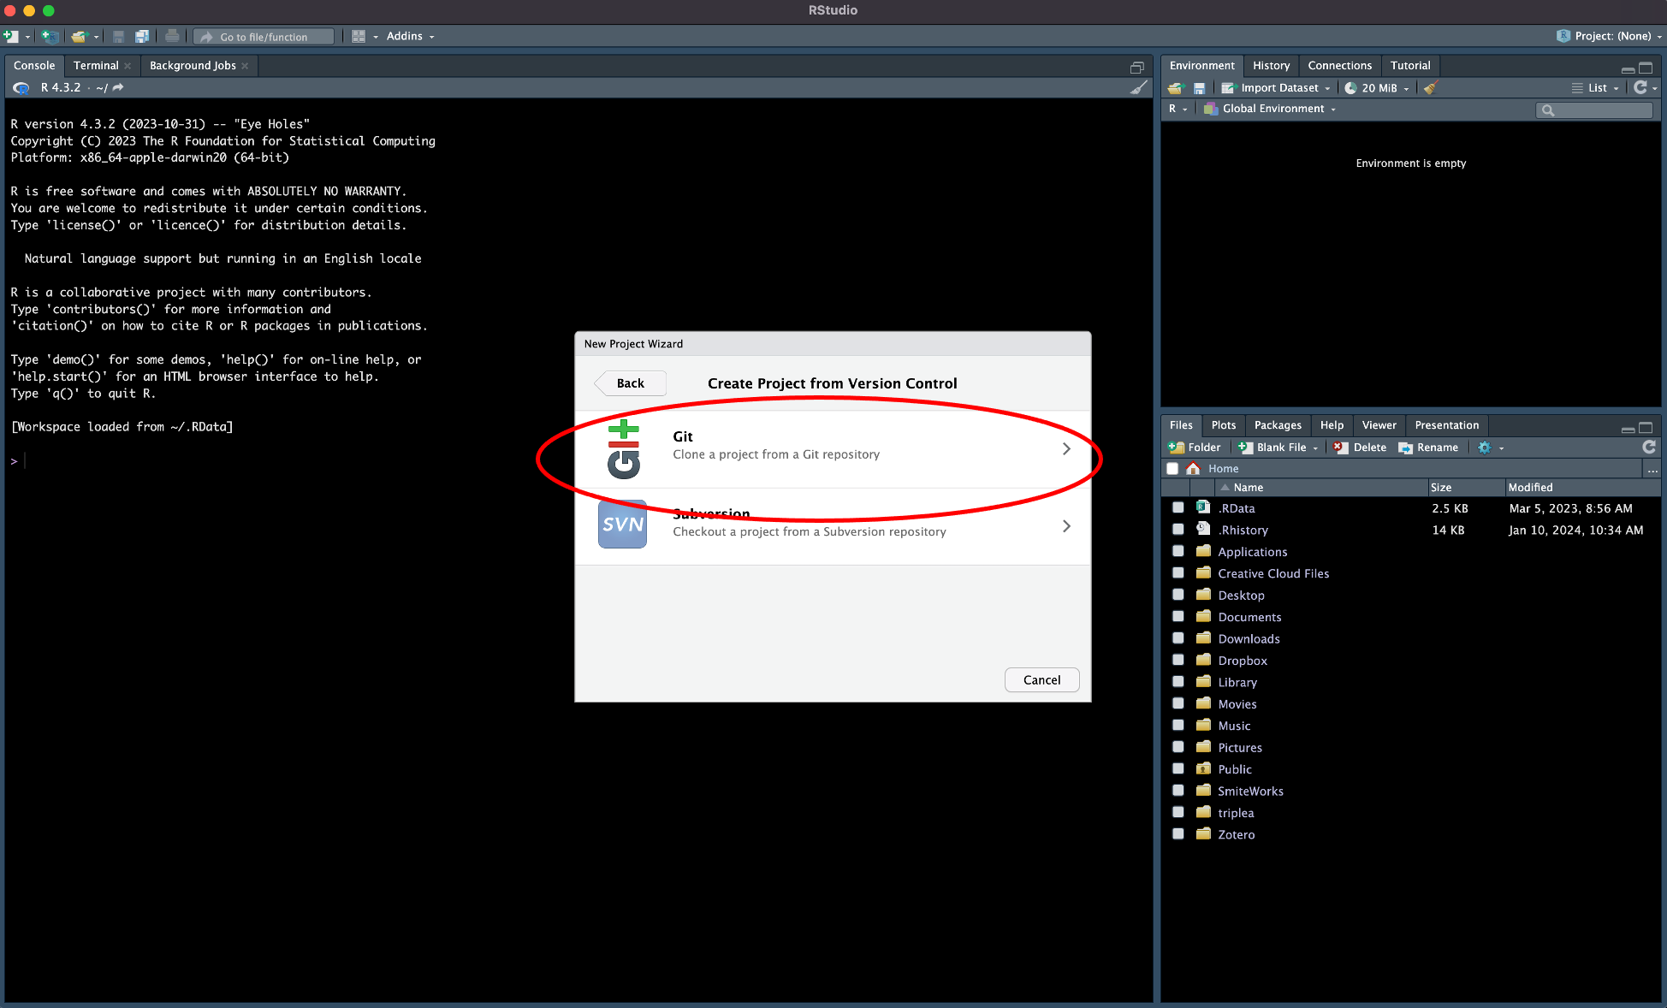1667x1008 pixels.
Task: Click the .RData file icon
Action: coord(1203,507)
